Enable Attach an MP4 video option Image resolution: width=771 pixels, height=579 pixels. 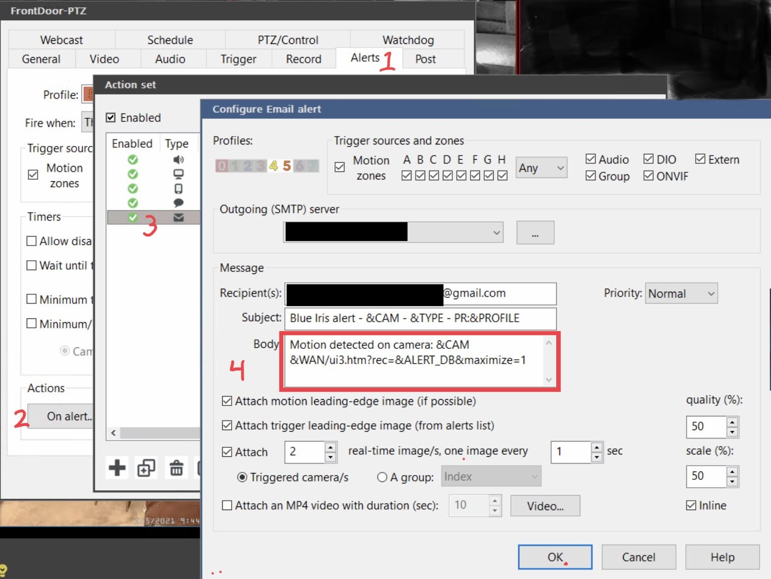point(227,505)
